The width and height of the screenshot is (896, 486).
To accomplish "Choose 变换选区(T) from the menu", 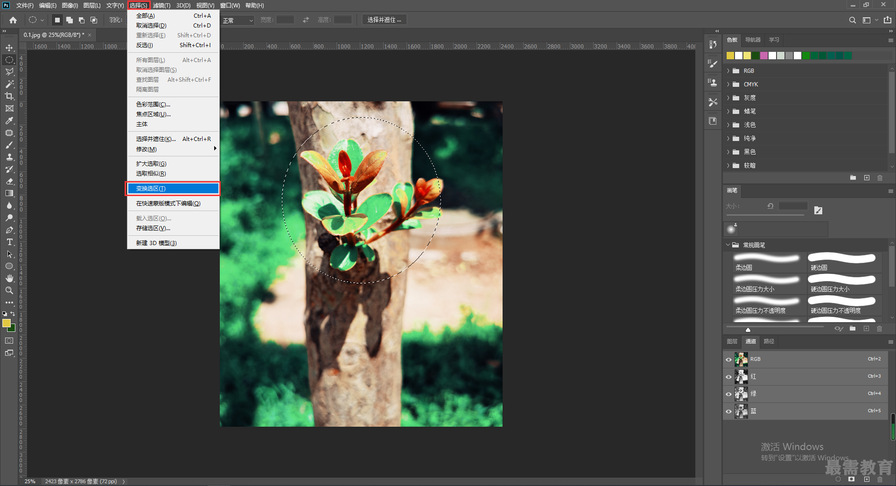I will tap(173, 189).
